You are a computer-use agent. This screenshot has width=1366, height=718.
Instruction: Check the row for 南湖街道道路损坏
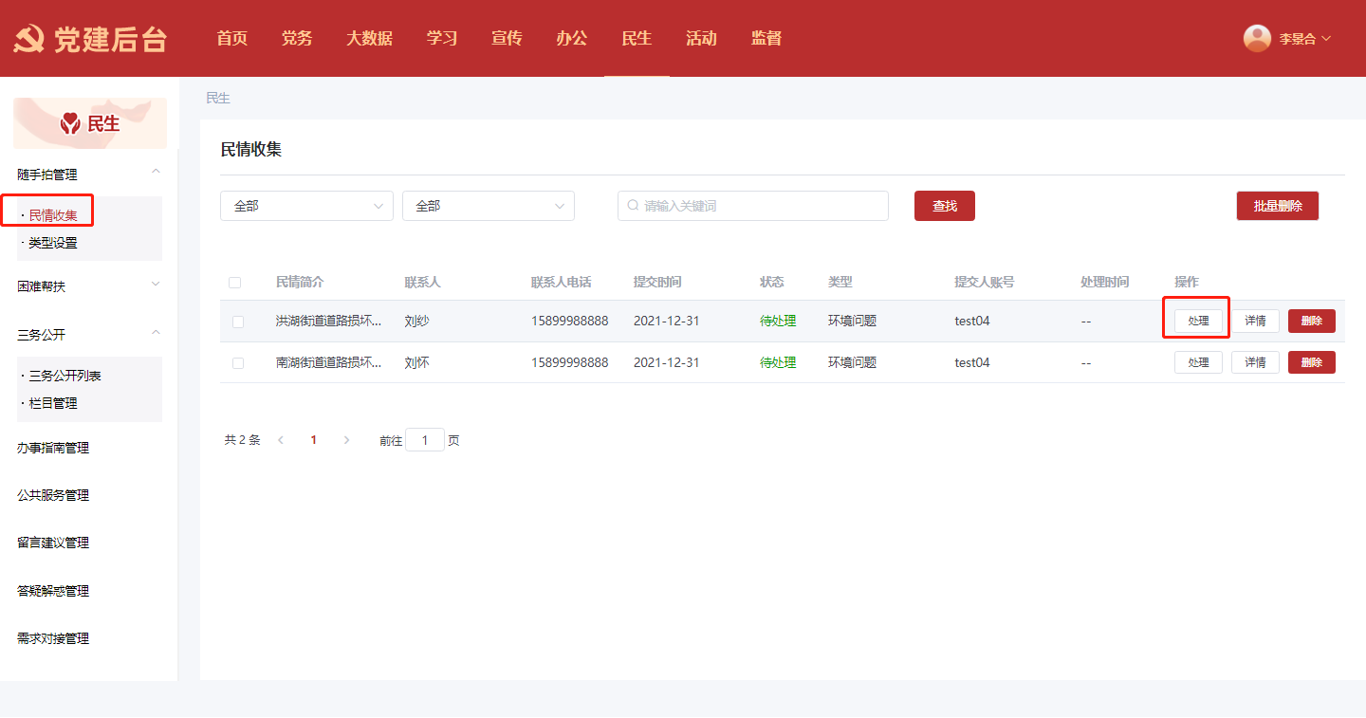pyautogui.click(x=238, y=363)
